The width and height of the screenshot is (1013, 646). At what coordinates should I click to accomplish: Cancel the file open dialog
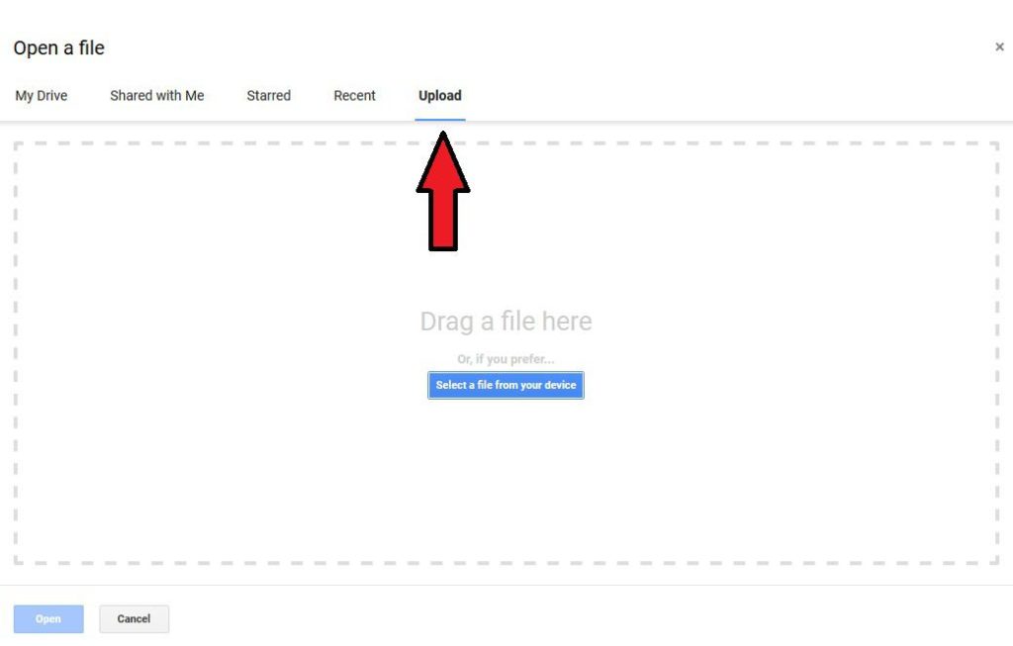(x=134, y=619)
